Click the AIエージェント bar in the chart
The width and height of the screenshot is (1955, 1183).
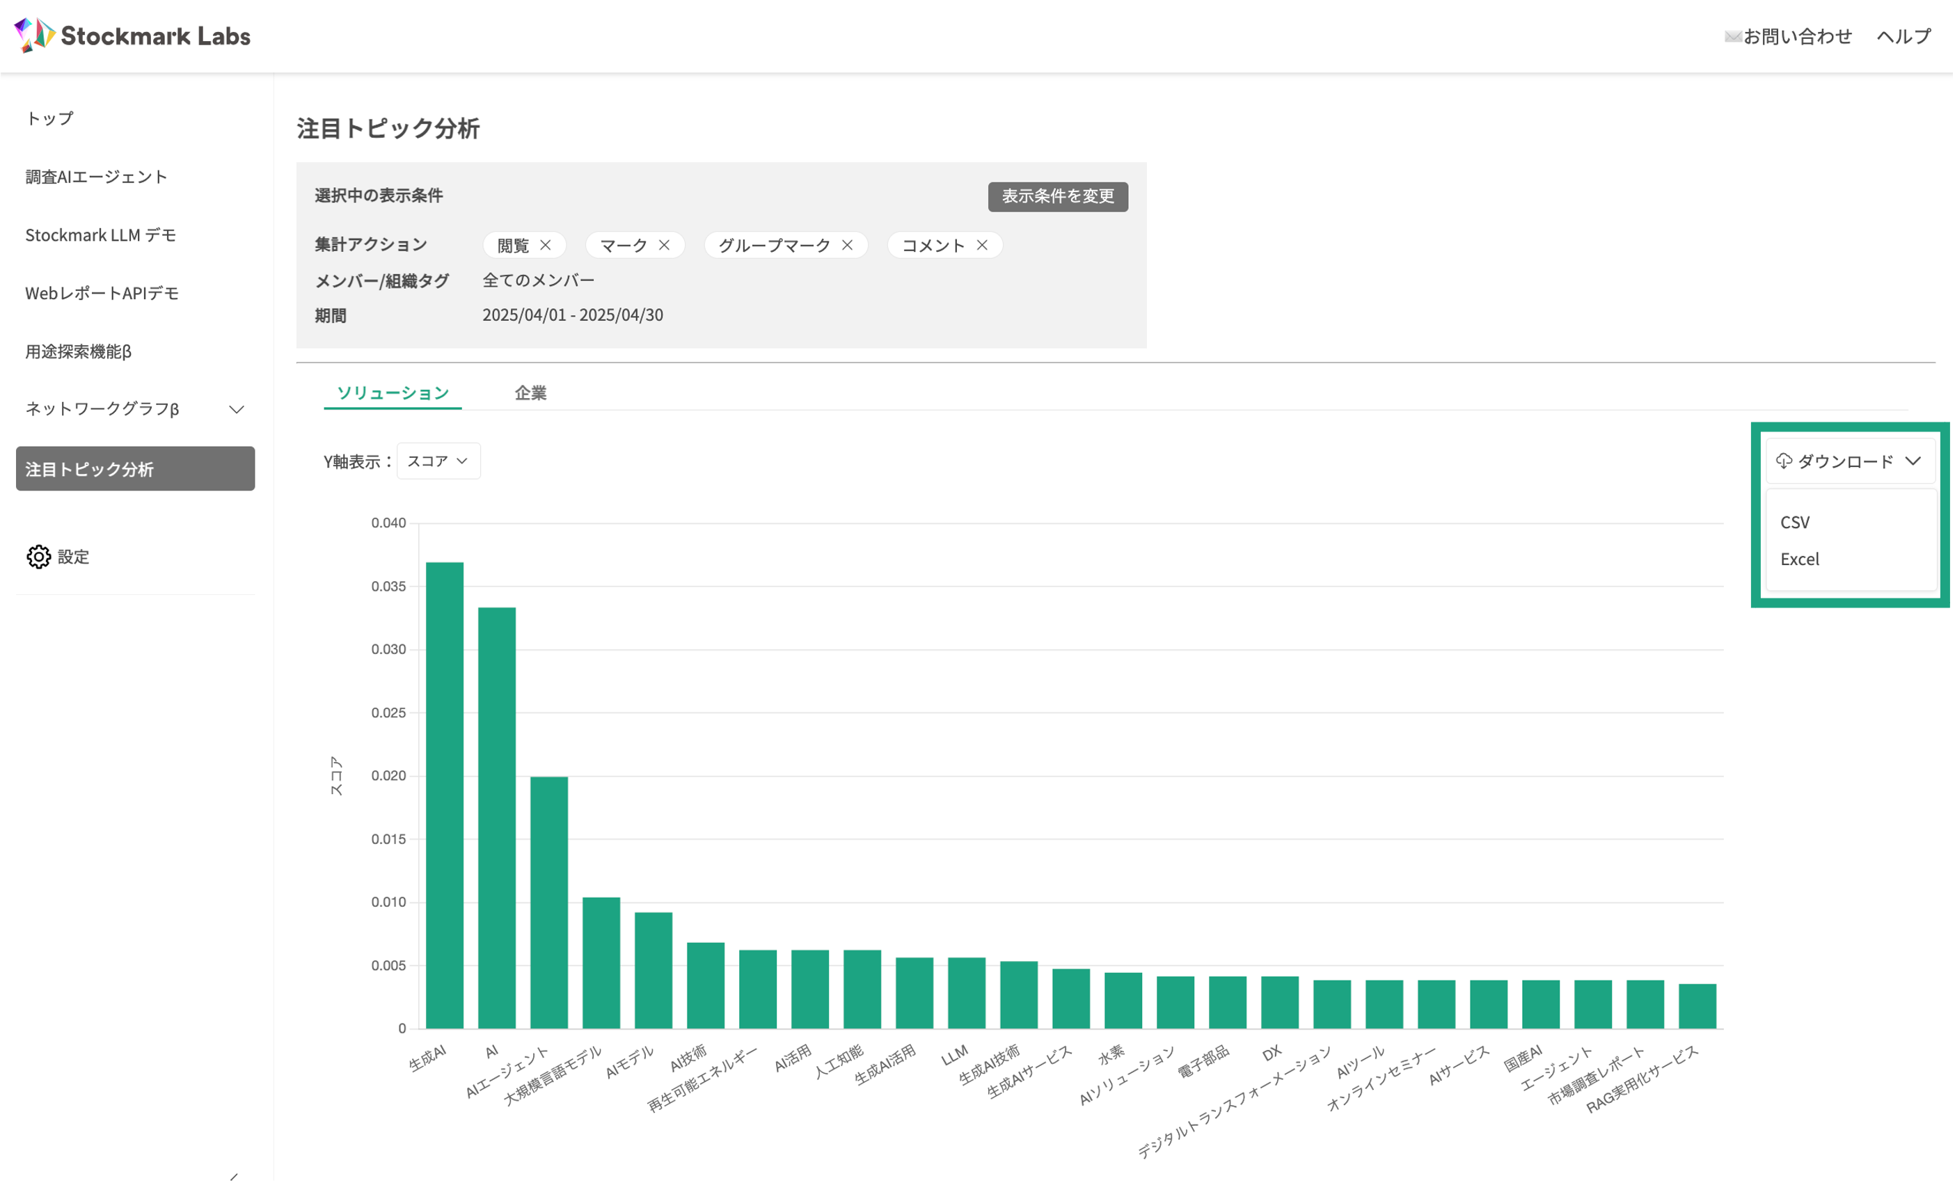point(550,904)
